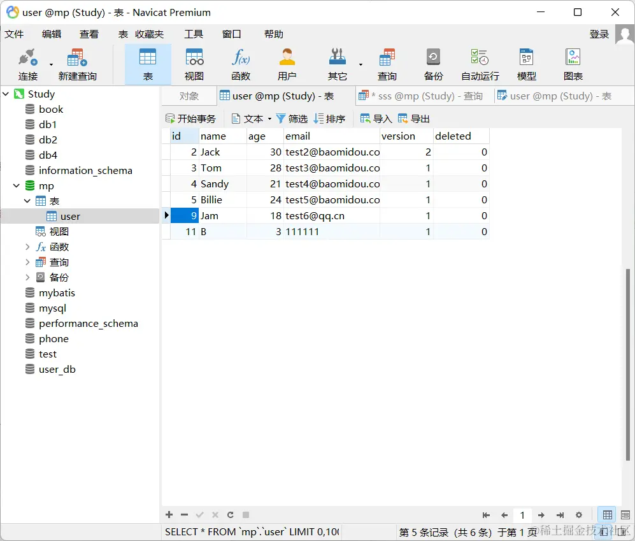Screen dimensions: 635x541
Task: Delete record with the minus icon
Action: (x=184, y=515)
